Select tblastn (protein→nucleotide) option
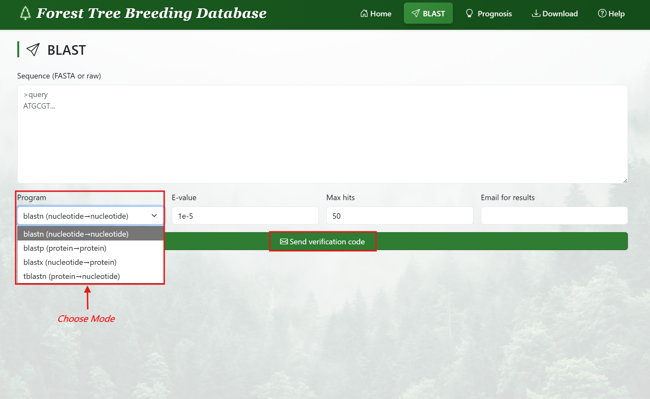The height and width of the screenshot is (399, 650). coord(91,276)
